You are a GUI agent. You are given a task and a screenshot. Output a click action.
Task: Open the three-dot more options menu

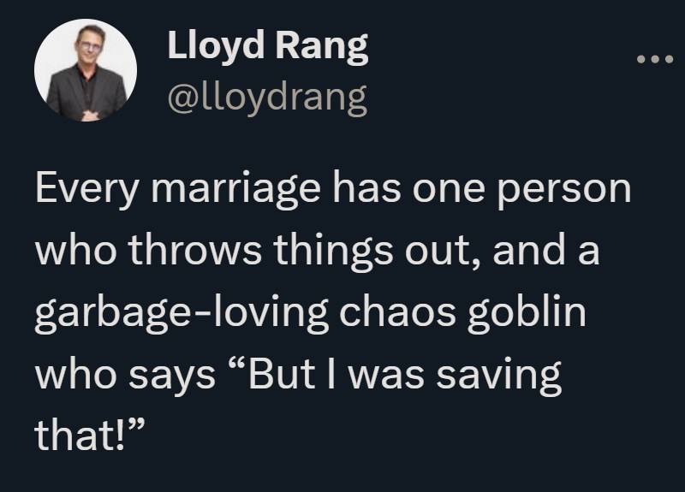(655, 60)
